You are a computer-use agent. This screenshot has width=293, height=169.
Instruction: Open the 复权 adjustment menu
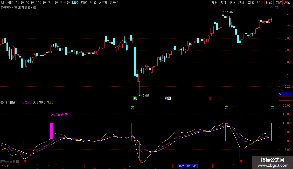tap(214, 2)
